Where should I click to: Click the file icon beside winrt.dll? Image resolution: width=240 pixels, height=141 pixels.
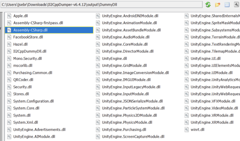[x=187, y=130]
